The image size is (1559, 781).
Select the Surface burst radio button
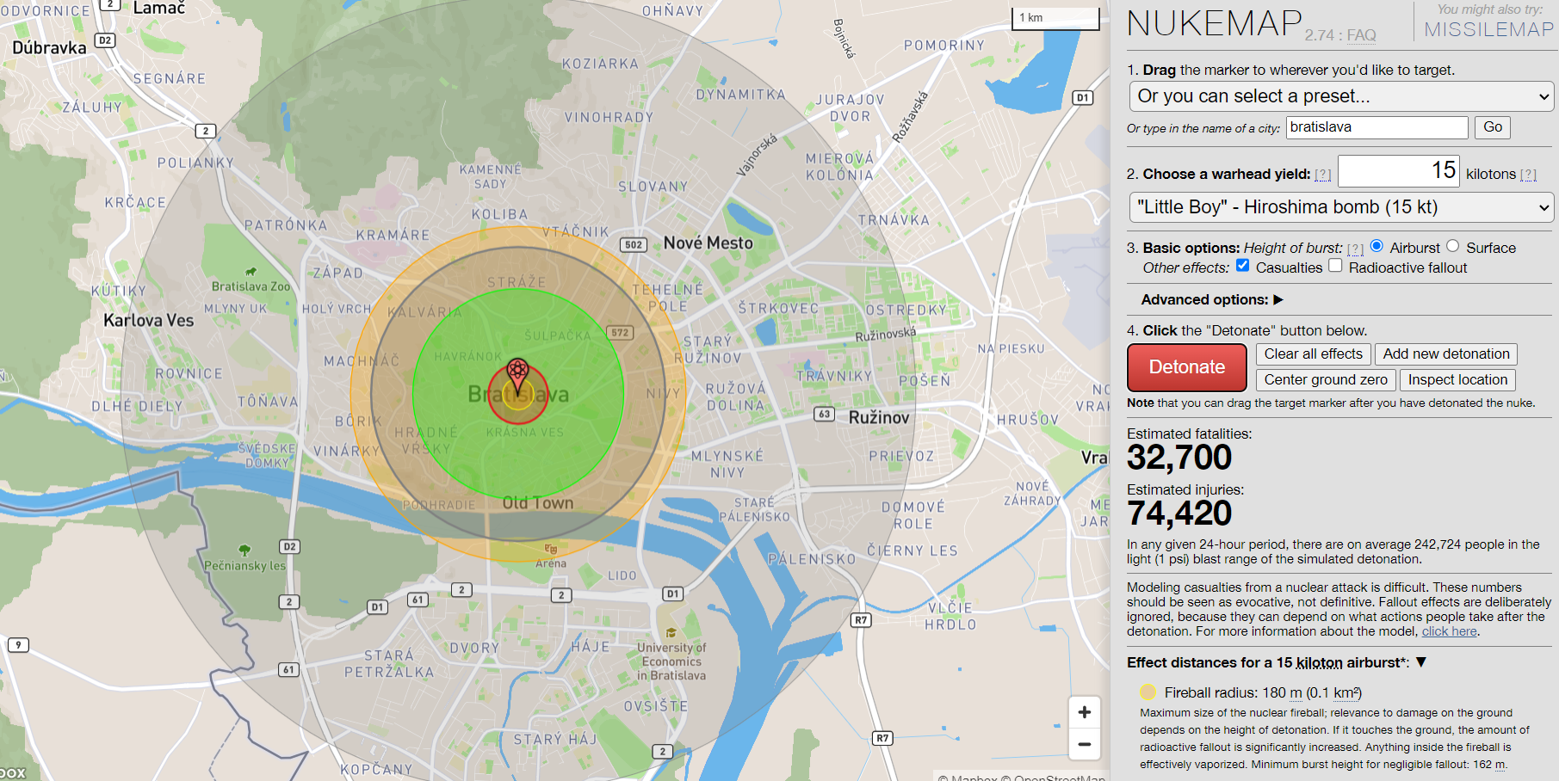click(1453, 247)
